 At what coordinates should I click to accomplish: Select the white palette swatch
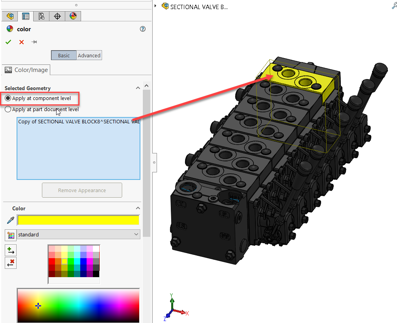point(96,249)
